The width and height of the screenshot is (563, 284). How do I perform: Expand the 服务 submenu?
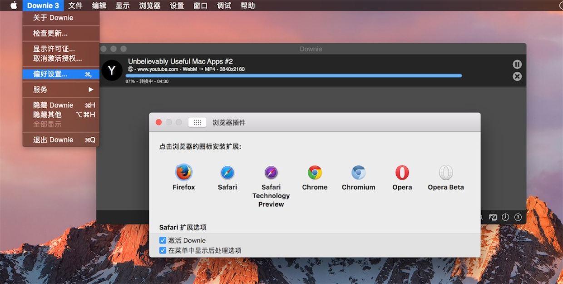coord(61,90)
